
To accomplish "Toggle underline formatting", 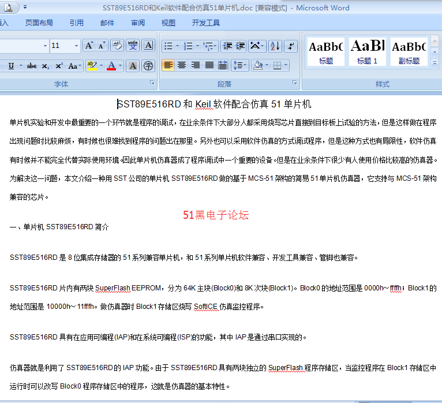I will point(11,66).
